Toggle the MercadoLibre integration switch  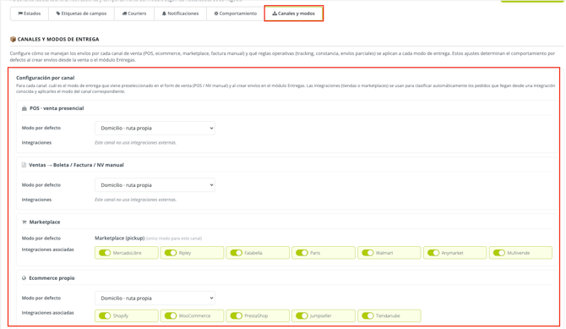105,253
